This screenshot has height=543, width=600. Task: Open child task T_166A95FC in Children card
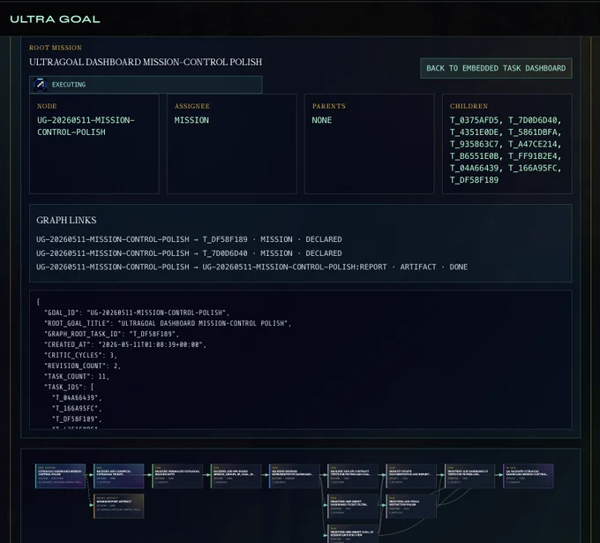533,168
